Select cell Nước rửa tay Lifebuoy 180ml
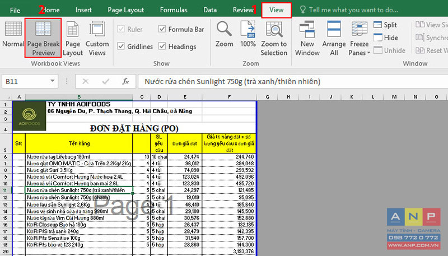The image size is (448, 256). tap(79, 157)
